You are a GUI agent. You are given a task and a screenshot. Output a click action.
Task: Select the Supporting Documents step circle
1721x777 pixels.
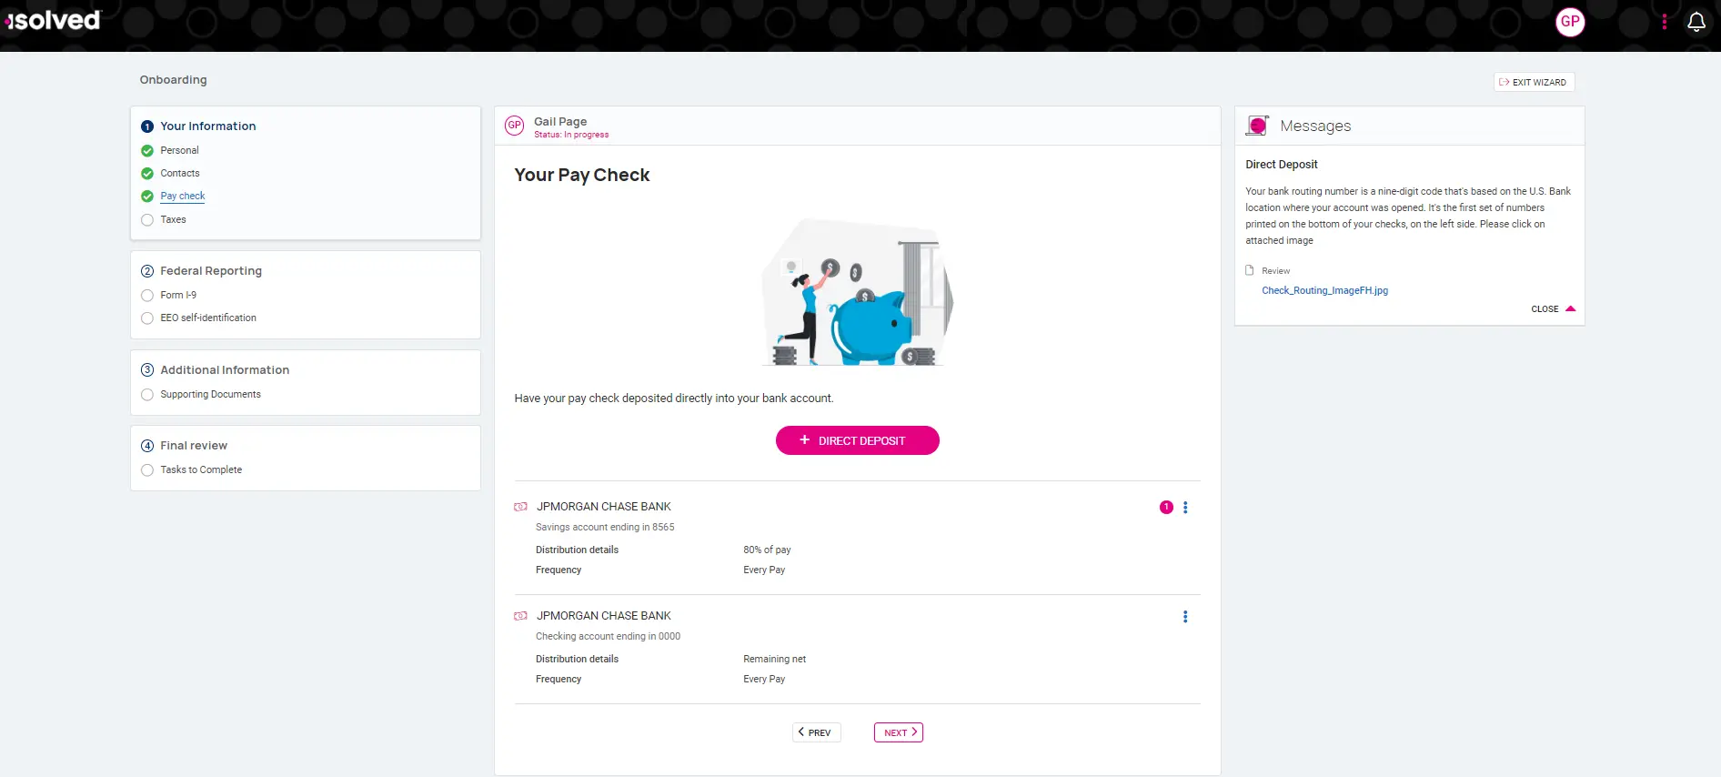point(147,394)
